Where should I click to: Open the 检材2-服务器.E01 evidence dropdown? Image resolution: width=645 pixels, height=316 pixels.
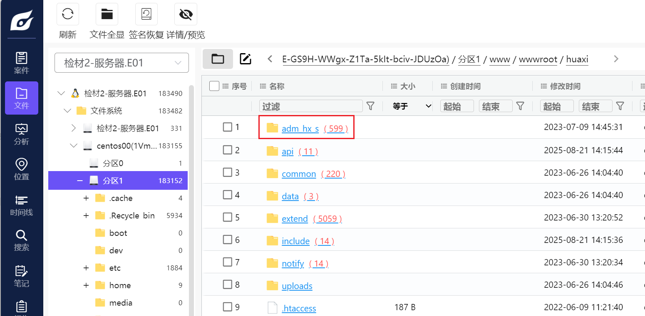pyautogui.click(x=122, y=63)
